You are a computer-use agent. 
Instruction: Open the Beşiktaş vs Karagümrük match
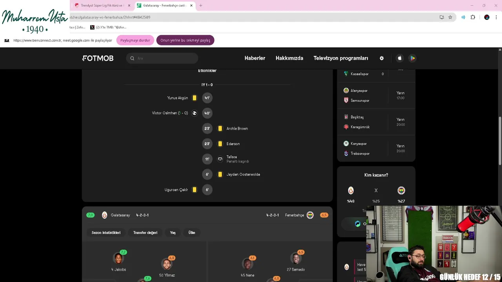coord(376,122)
